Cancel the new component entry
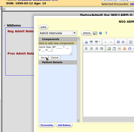This screenshot has width=134, height=132. point(55,57)
